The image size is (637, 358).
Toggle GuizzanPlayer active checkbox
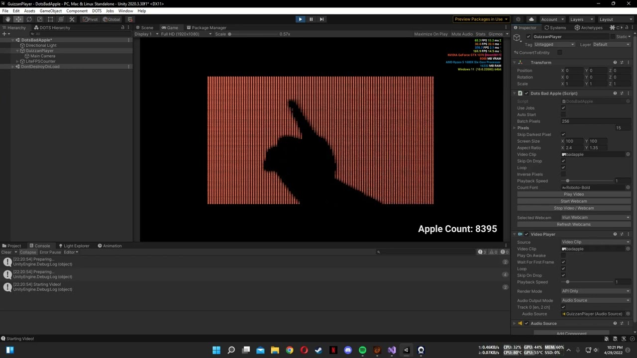pos(529,37)
